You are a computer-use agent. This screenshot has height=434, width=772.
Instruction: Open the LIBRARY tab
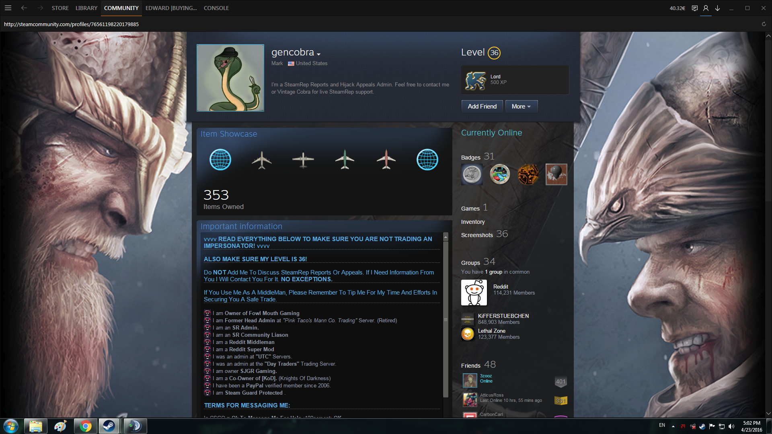click(x=86, y=8)
